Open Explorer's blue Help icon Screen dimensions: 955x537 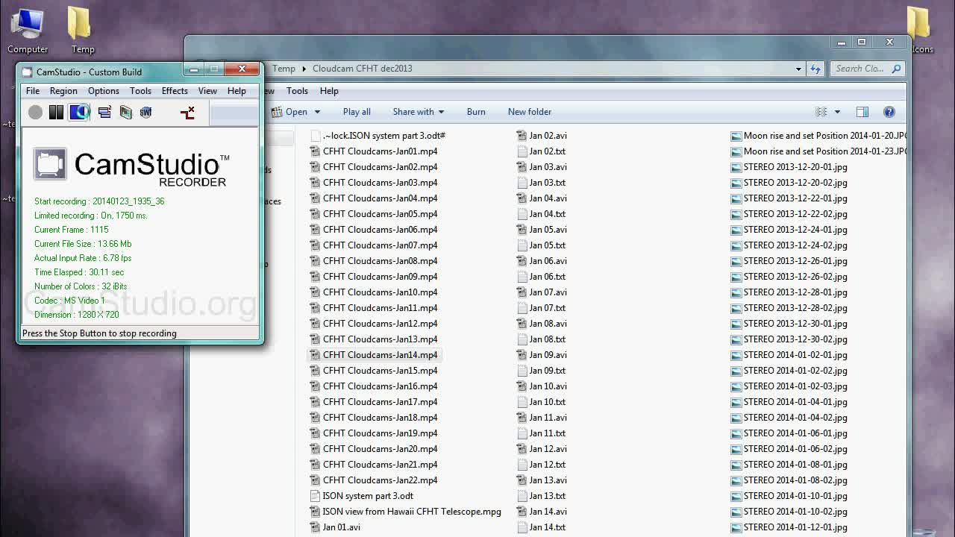click(889, 112)
